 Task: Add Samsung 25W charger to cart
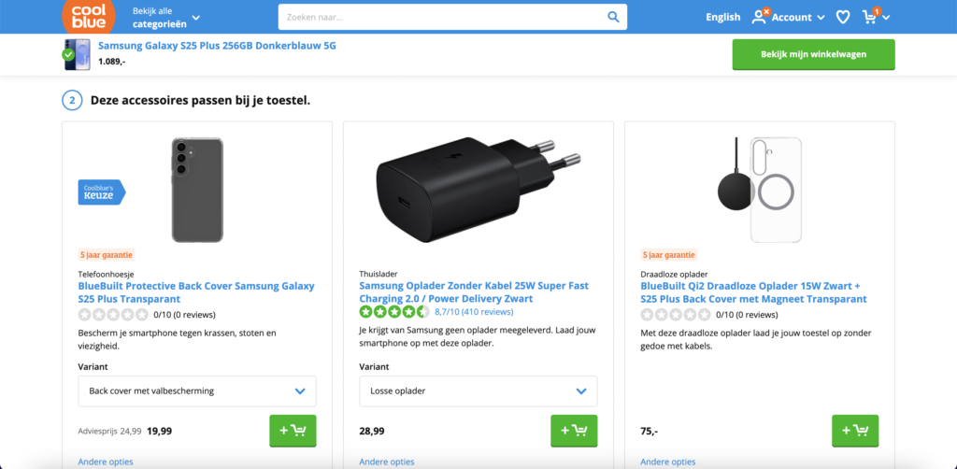point(574,431)
